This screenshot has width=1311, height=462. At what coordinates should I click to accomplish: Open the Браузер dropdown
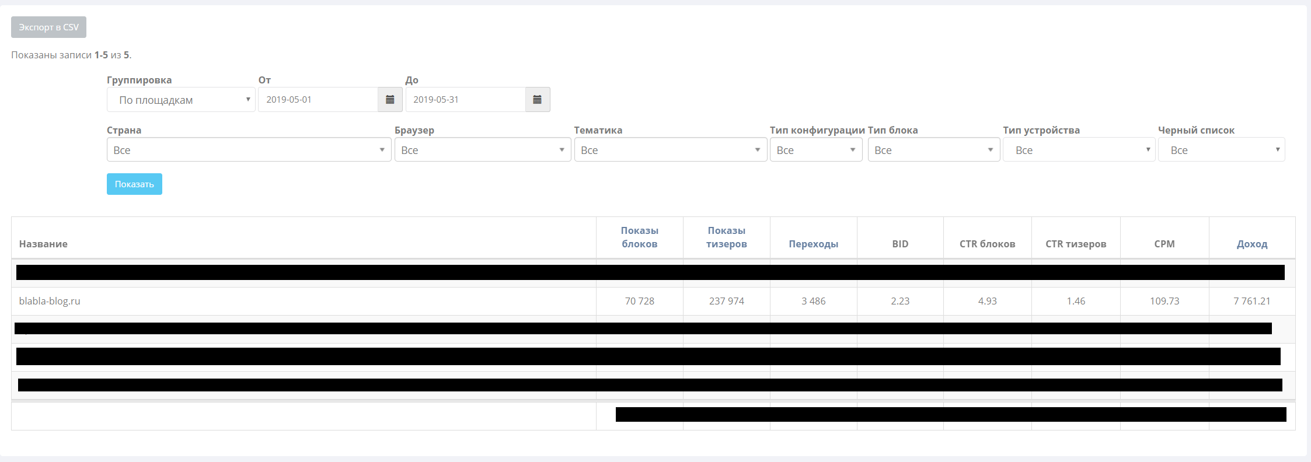coord(483,150)
